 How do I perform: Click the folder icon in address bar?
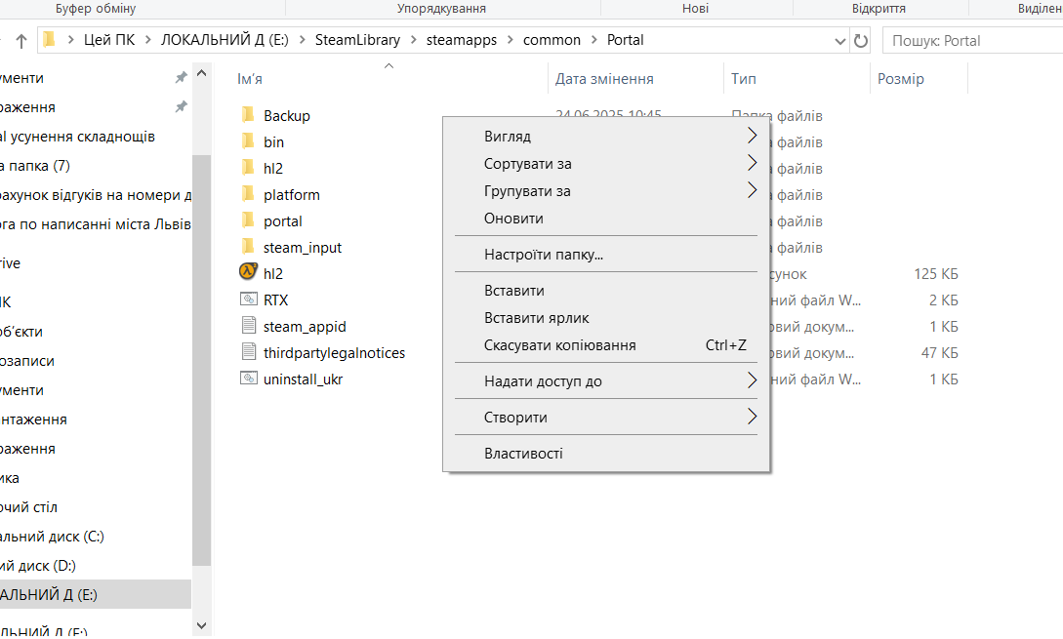coord(50,40)
